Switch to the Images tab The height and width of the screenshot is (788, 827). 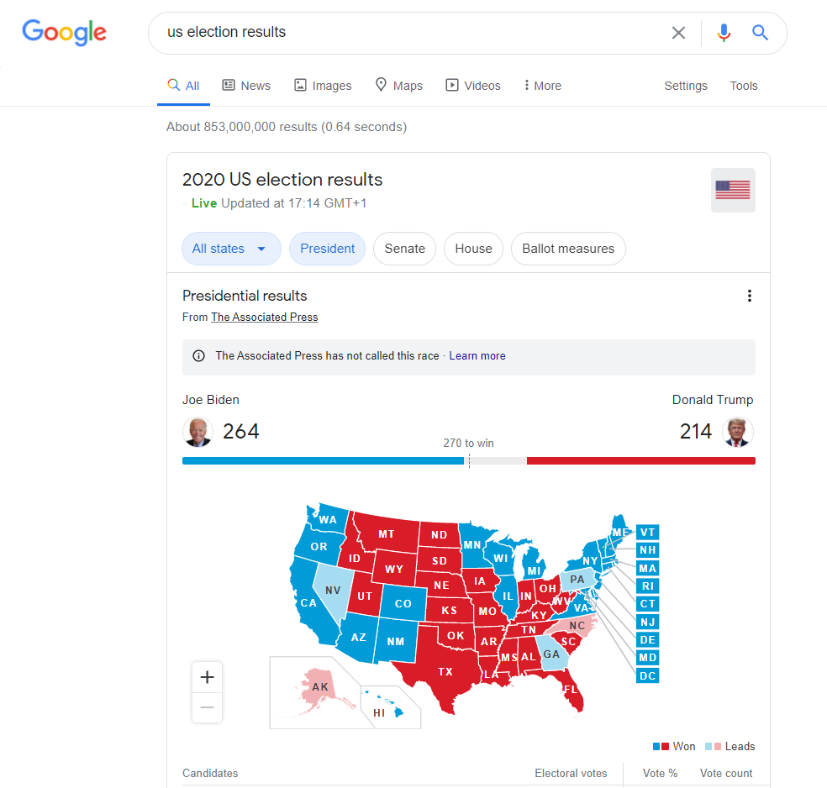pos(323,86)
